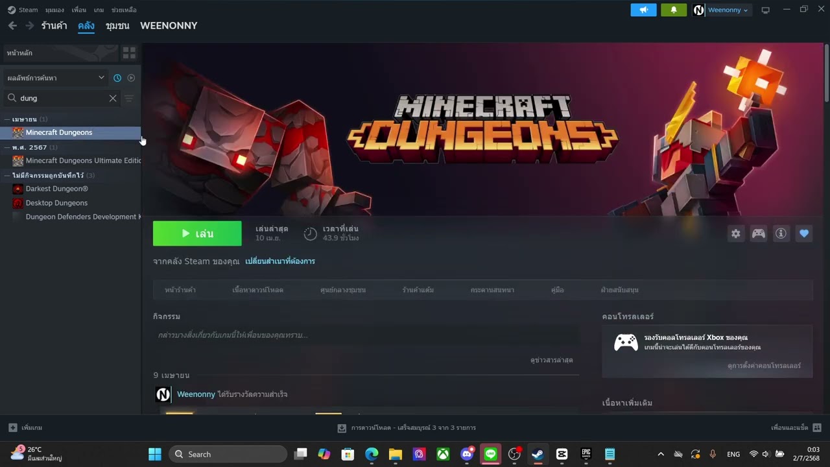Open the WEENONNY profile tab
This screenshot has height=467, width=830.
tap(169, 25)
